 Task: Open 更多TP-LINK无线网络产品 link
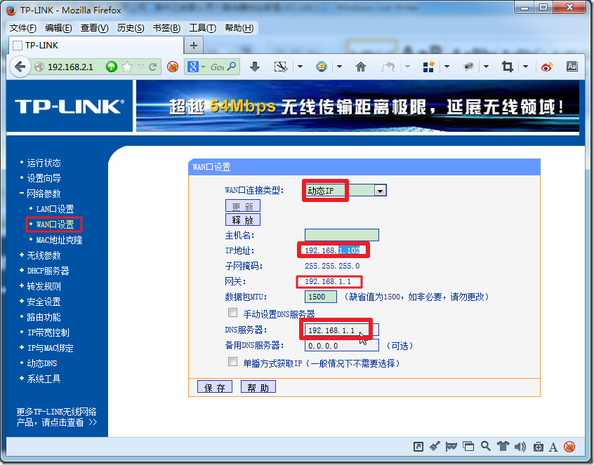pyautogui.click(x=56, y=417)
